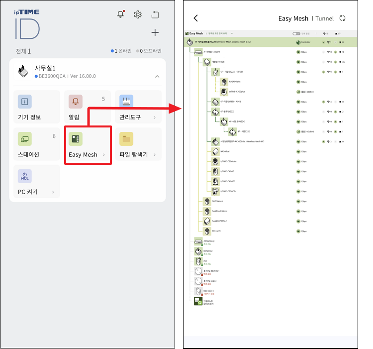Select the first ipTIME-C300plus camera icon
Image resolution: width=373 pixels, height=349 pixels.
[224, 92]
